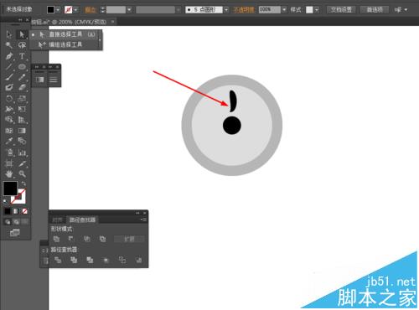This screenshot has width=419, height=310.
Task: Click the 100% opacity field
Action: tap(269, 10)
